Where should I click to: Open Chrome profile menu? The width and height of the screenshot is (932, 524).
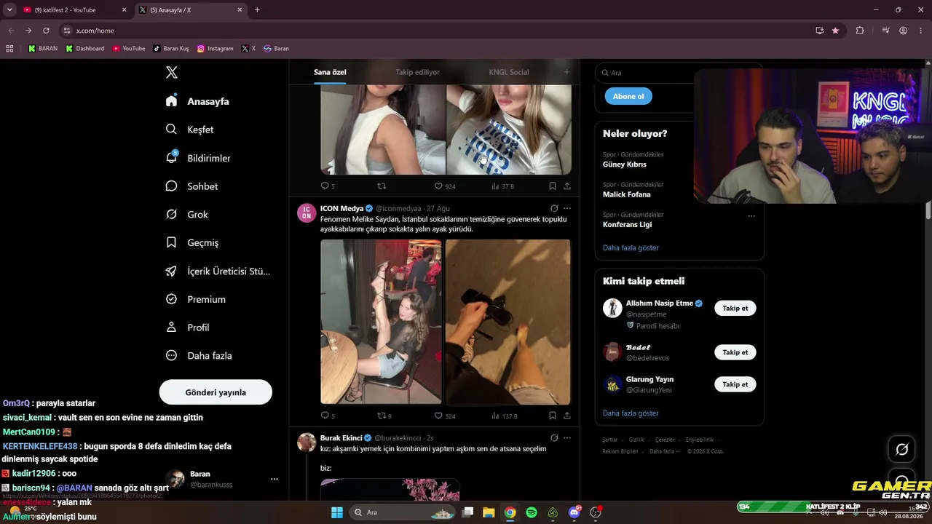tap(904, 31)
